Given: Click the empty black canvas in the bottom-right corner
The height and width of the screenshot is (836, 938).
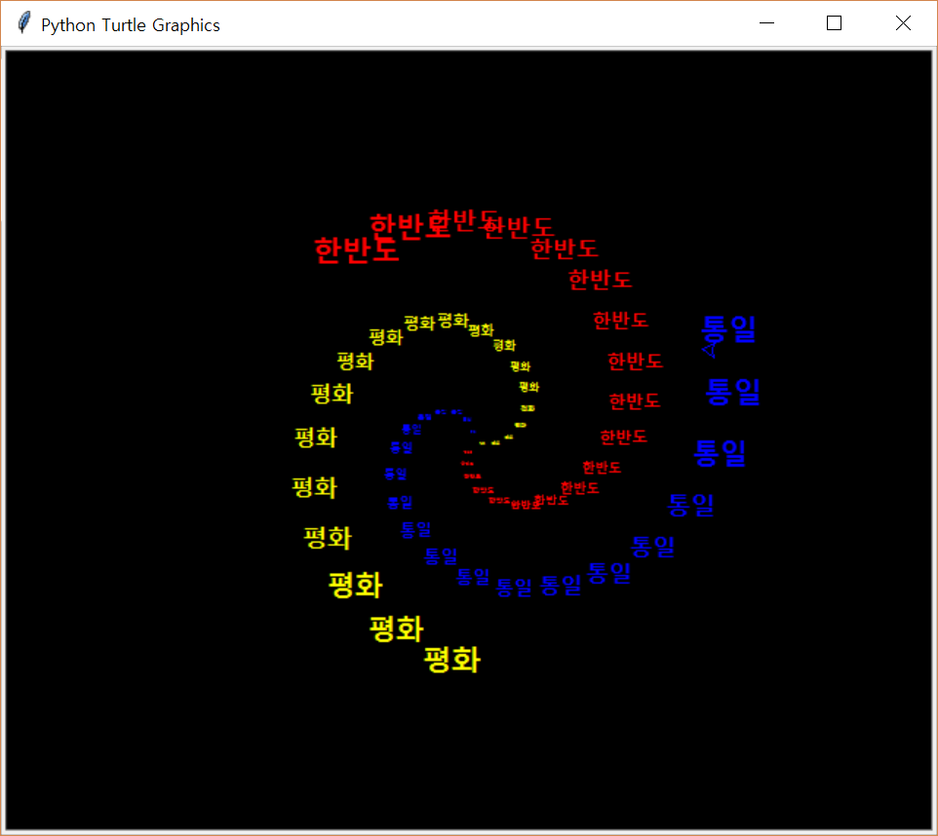Looking at the screenshot, I should pyautogui.click(x=858, y=770).
